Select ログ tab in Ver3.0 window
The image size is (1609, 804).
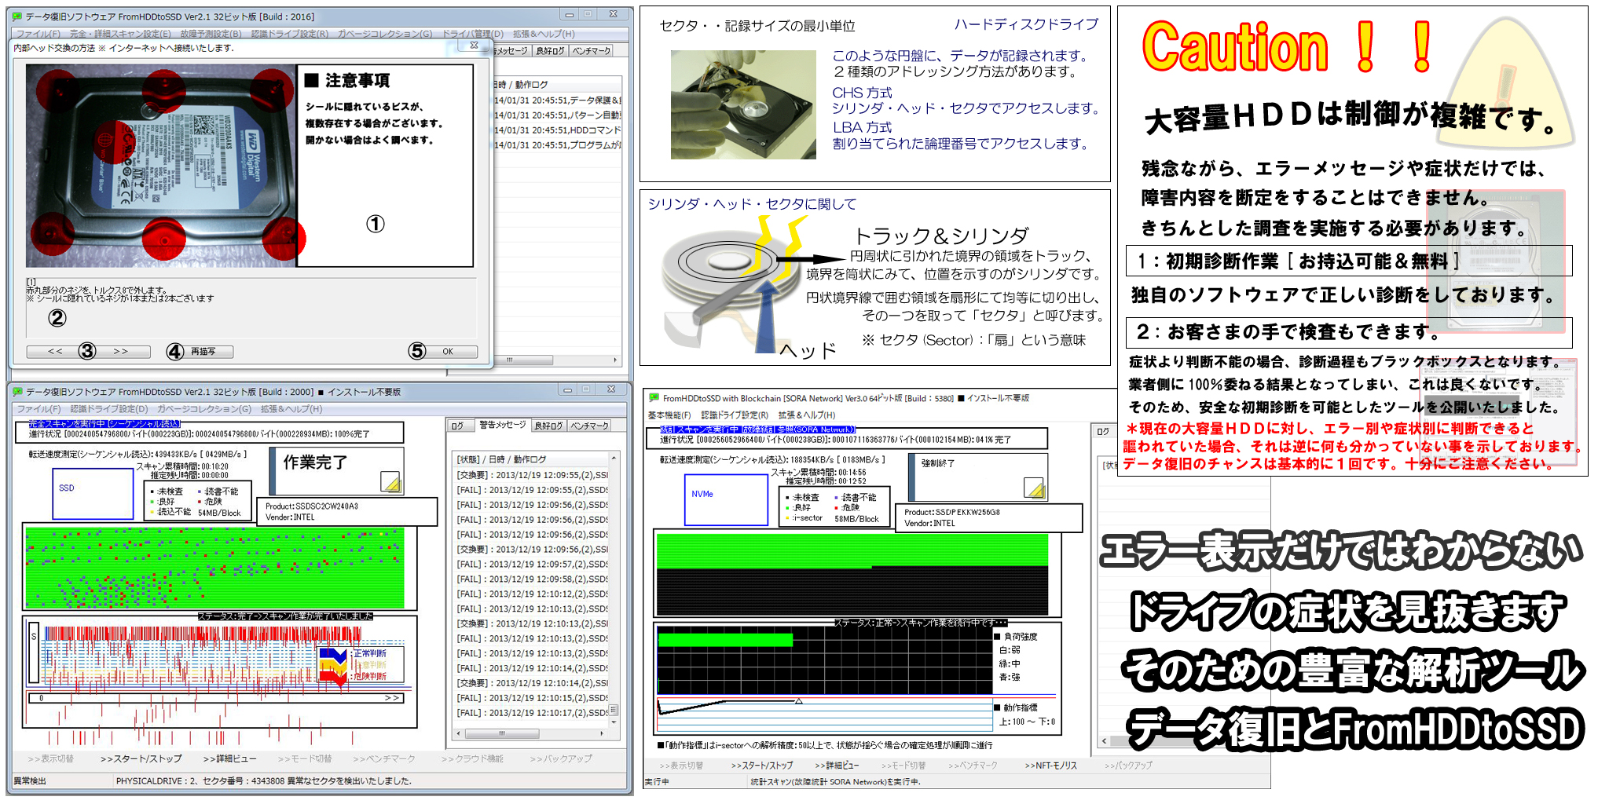click(1103, 432)
